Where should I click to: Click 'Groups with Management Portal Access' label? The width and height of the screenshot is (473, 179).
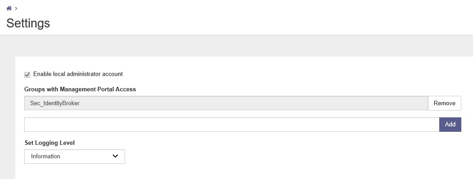80,89
